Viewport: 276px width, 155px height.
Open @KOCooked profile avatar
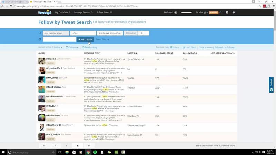coord(42,80)
